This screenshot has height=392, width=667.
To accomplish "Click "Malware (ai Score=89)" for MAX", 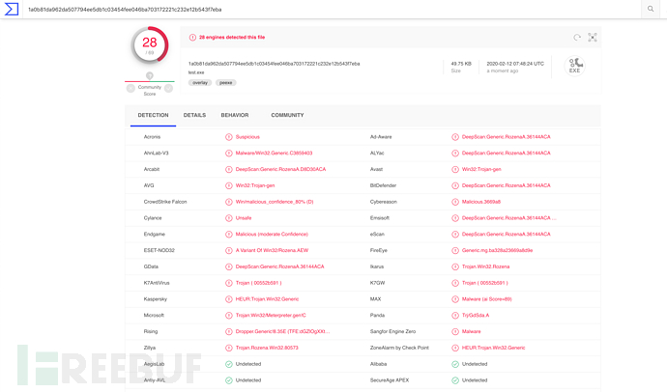I will pos(486,299).
